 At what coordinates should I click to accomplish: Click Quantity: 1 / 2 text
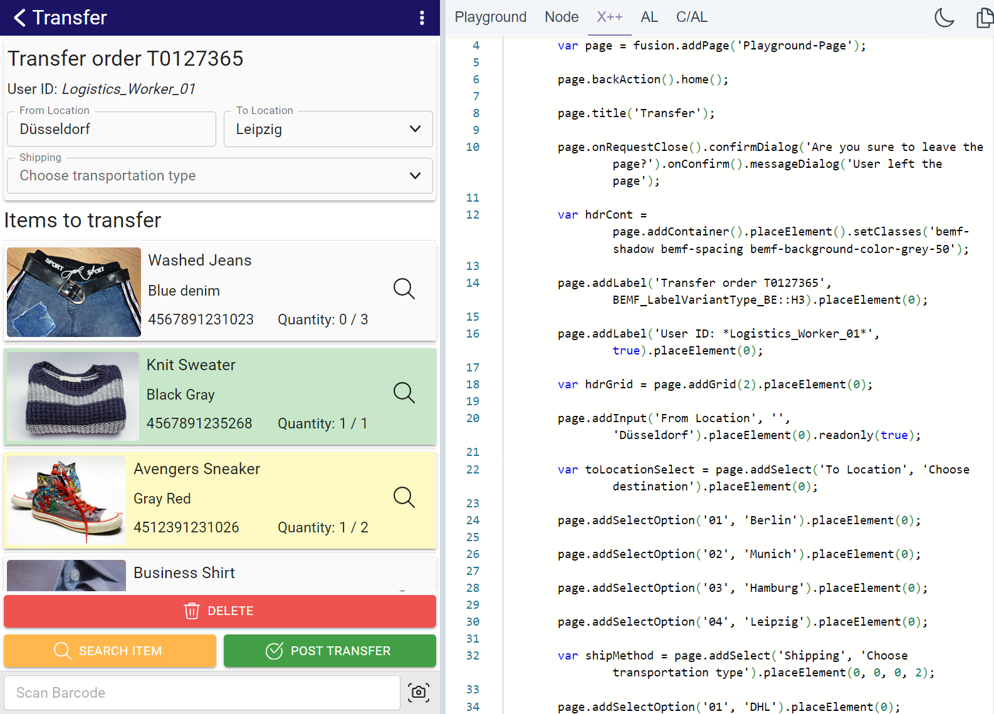tap(323, 527)
